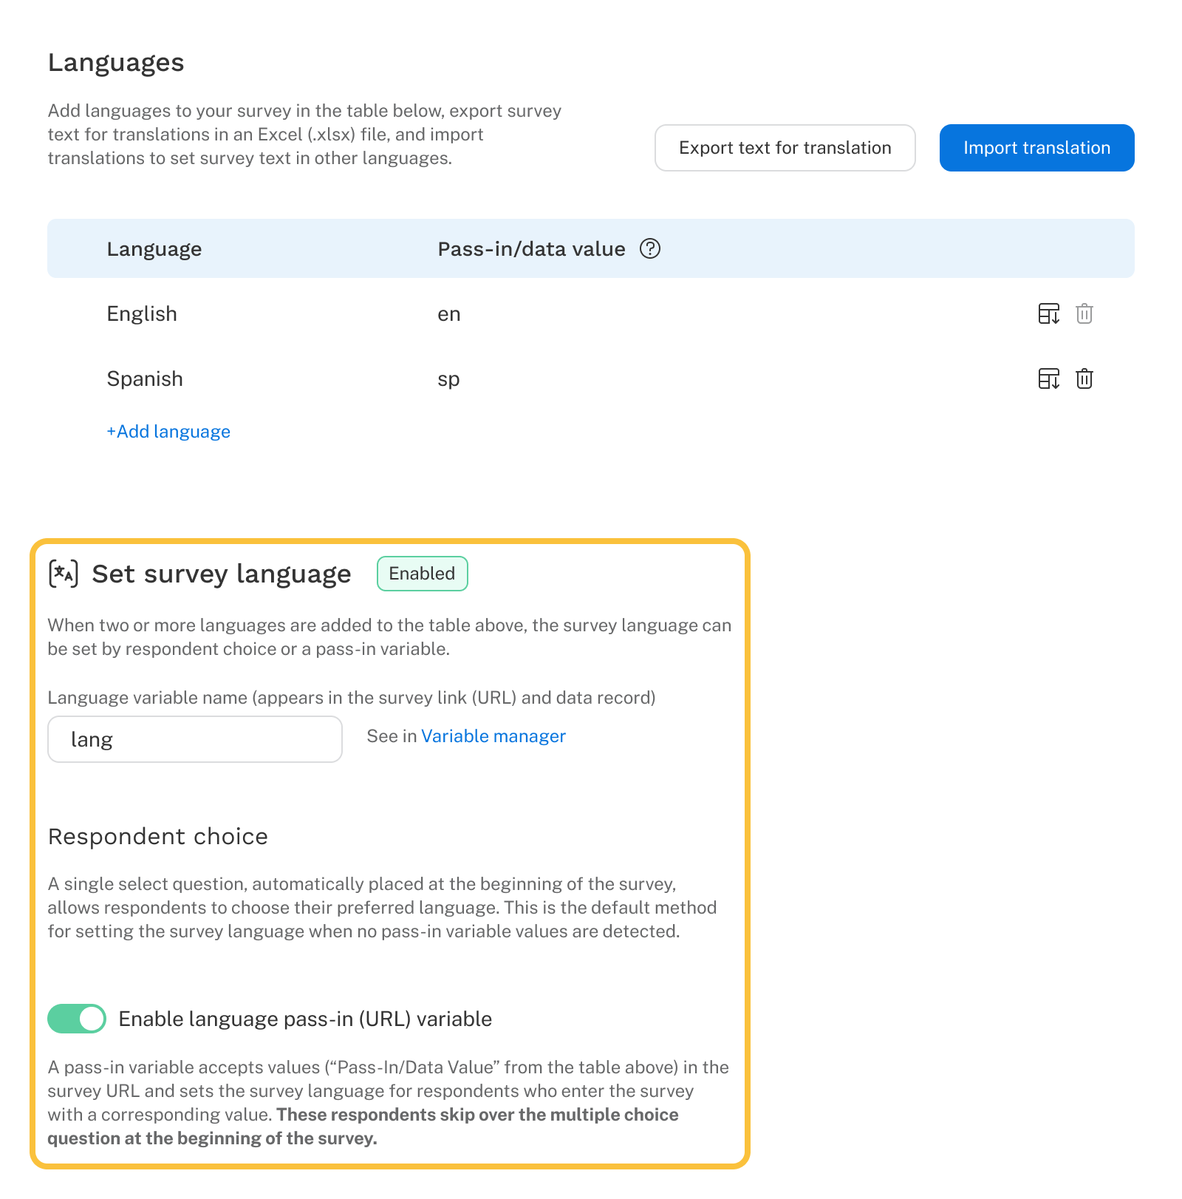Click the Set survey language heading
This screenshot has height=1199, width=1182.
point(222,574)
